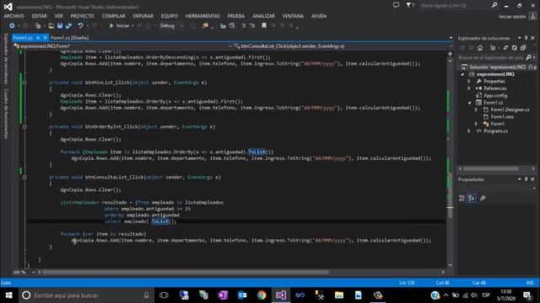Click the Solution Explorer home icon

tap(480, 48)
